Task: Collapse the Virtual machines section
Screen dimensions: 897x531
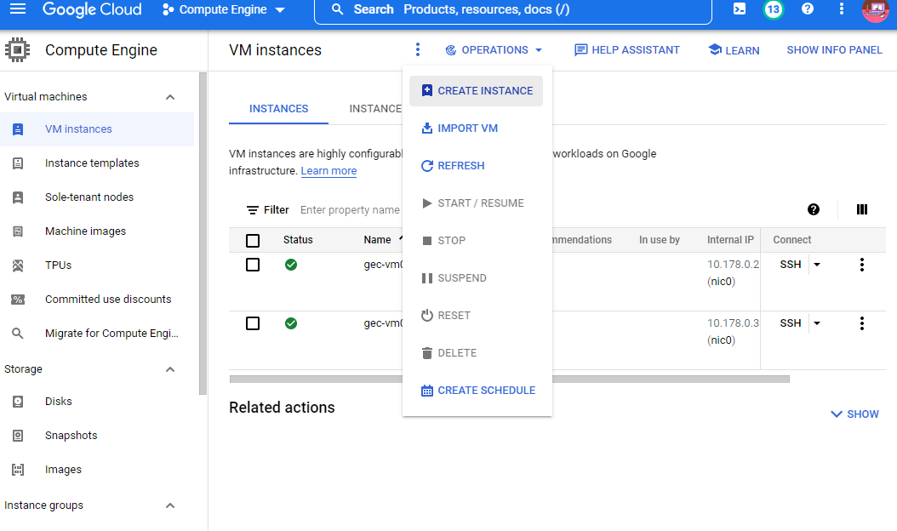Action: click(170, 97)
